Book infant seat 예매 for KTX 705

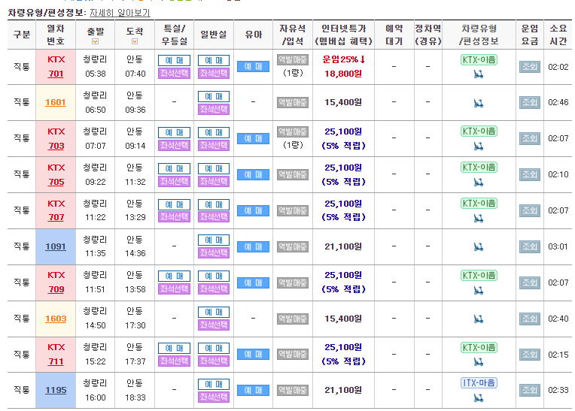click(x=253, y=174)
